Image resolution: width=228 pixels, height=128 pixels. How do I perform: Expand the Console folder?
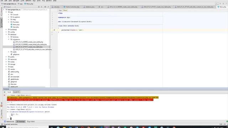[9, 15]
